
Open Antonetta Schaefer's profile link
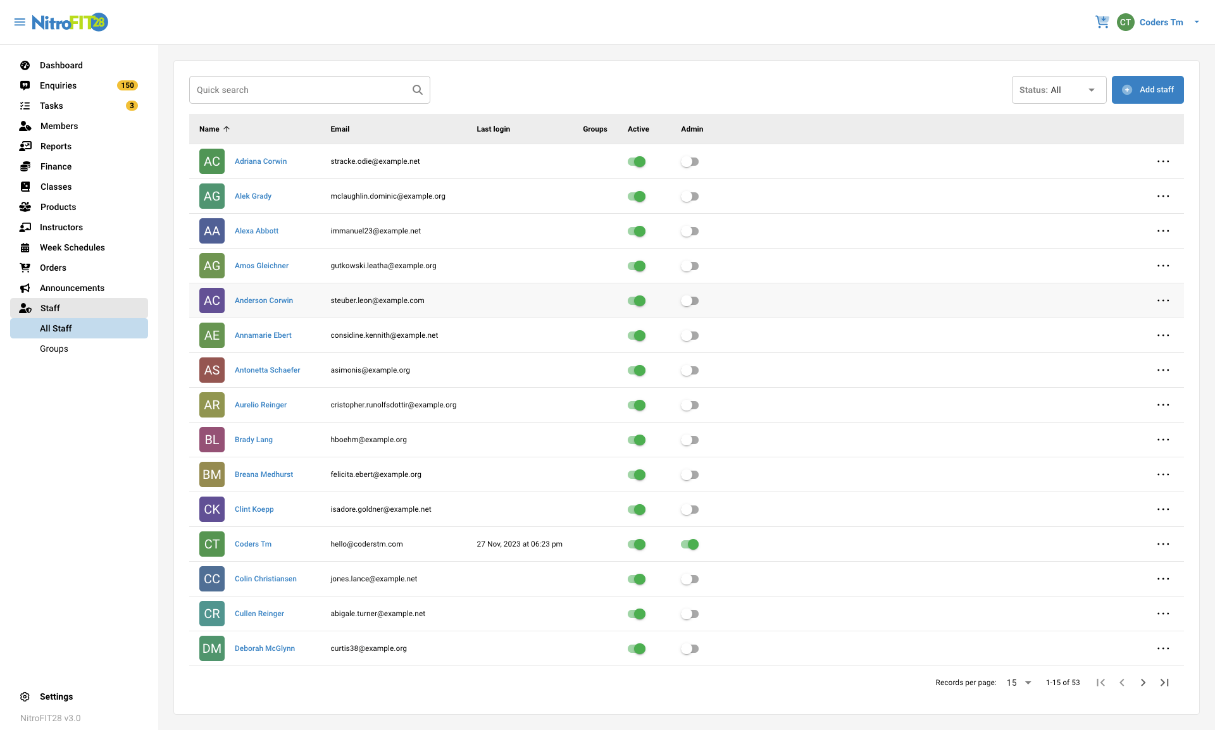[x=267, y=370]
